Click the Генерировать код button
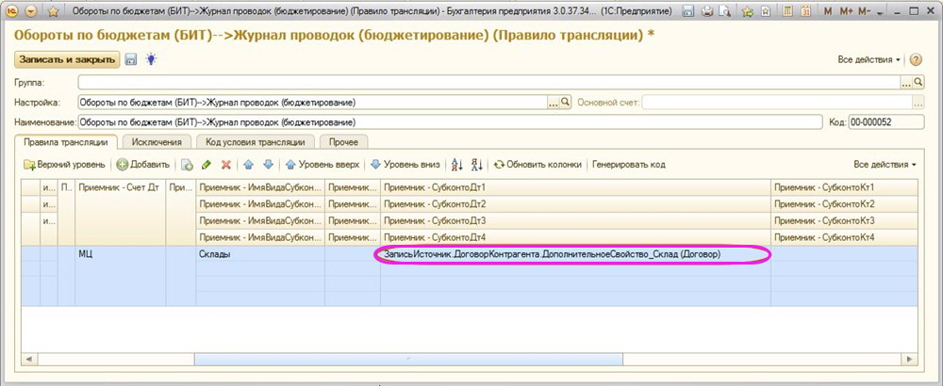 tap(629, 165)
